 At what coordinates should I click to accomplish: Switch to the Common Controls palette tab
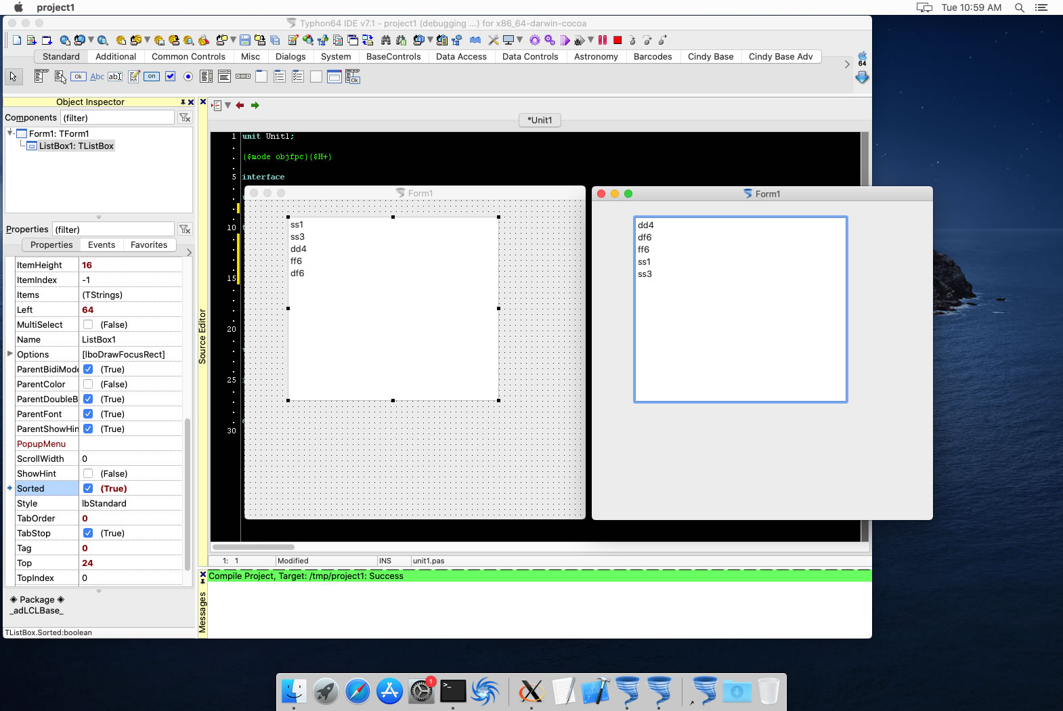pos(188,56)
